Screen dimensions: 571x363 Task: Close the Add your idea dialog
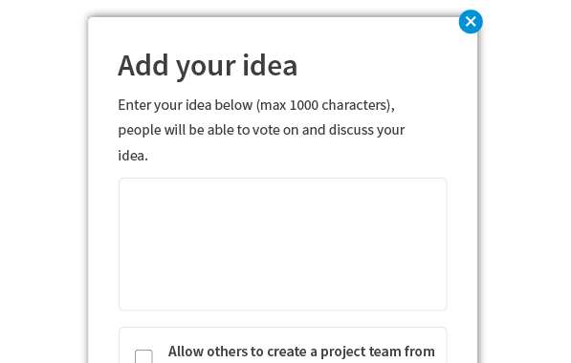(x=471, y=22)
